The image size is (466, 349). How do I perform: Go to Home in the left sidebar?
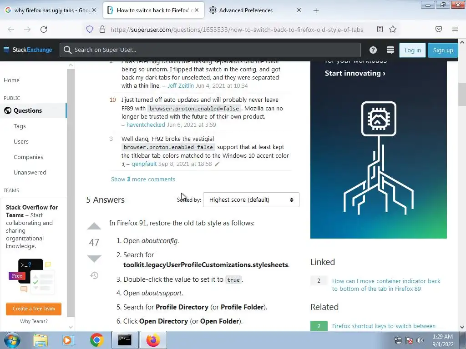(11, 80)
